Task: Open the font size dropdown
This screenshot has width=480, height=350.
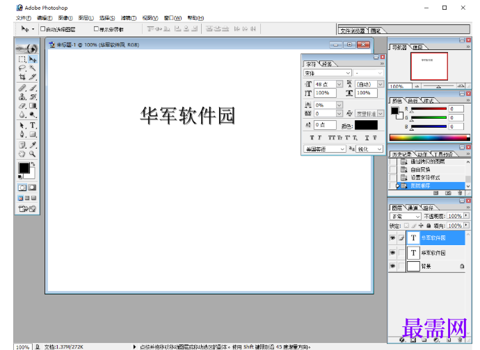Action: coord(339,84)
